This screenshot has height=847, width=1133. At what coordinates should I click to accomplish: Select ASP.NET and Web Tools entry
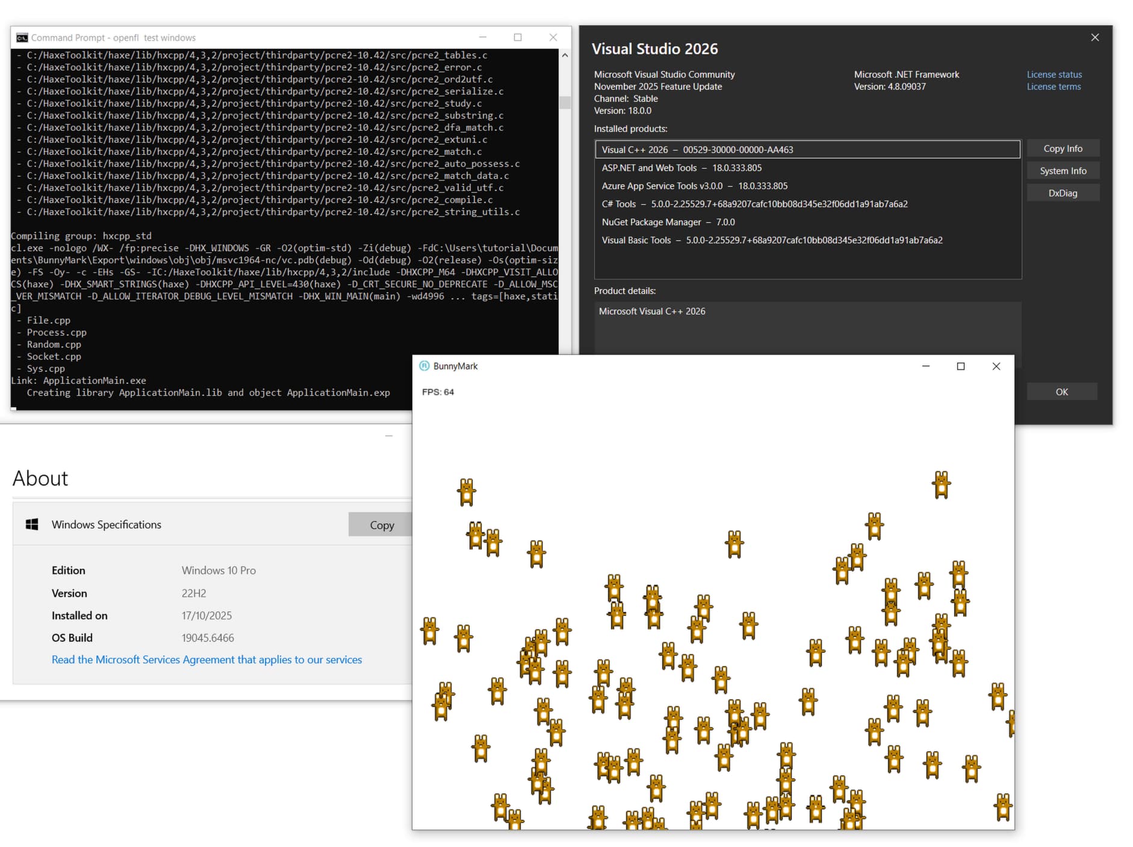coord(681,168)
